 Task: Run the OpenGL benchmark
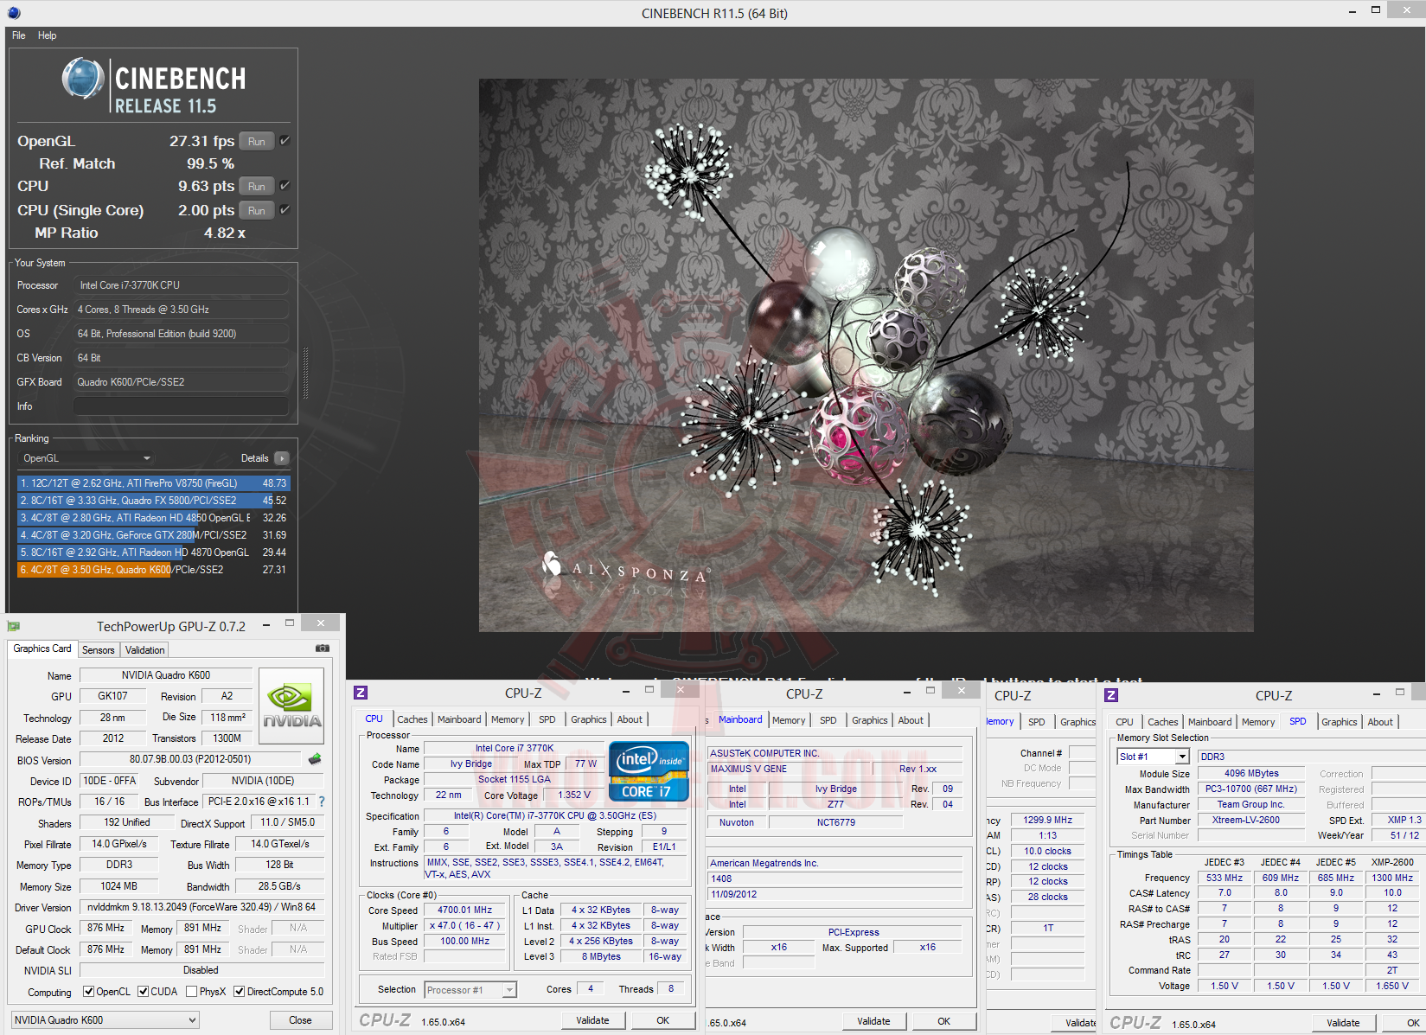click(x=257, y=141)
